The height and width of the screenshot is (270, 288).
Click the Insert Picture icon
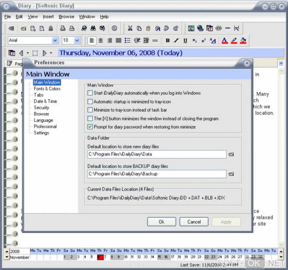point(191,28)
